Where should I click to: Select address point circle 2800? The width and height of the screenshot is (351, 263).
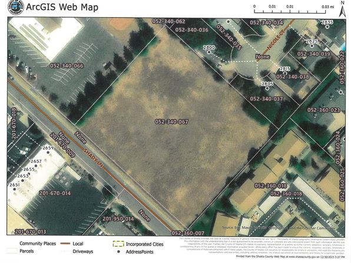coord(209,52)
